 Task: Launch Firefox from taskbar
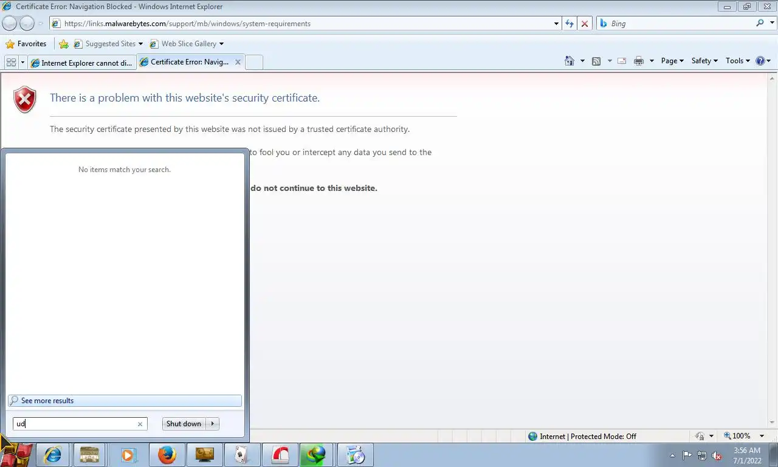(x=167, y=455)
